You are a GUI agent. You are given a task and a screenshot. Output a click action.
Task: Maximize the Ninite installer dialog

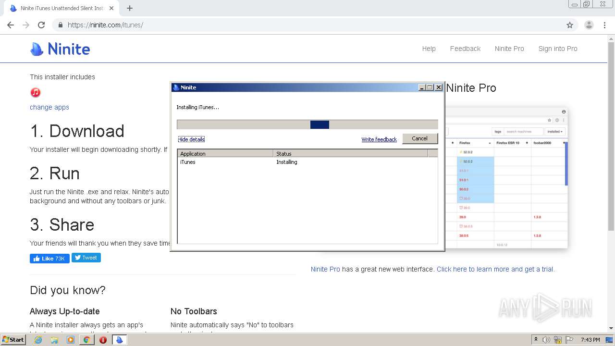(x=430, y=87)
